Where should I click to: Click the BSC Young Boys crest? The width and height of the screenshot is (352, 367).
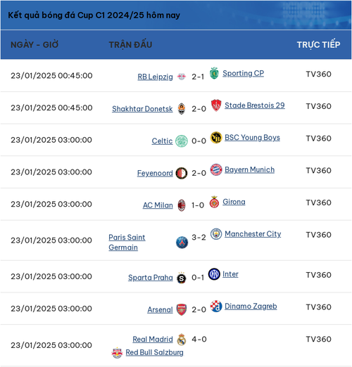(x=216, y=138)
